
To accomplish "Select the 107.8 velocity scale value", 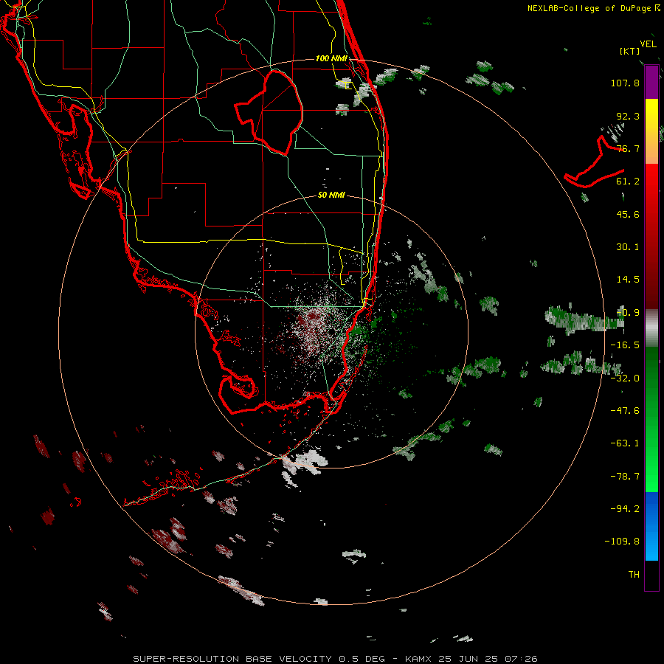I will click(625, 83).
